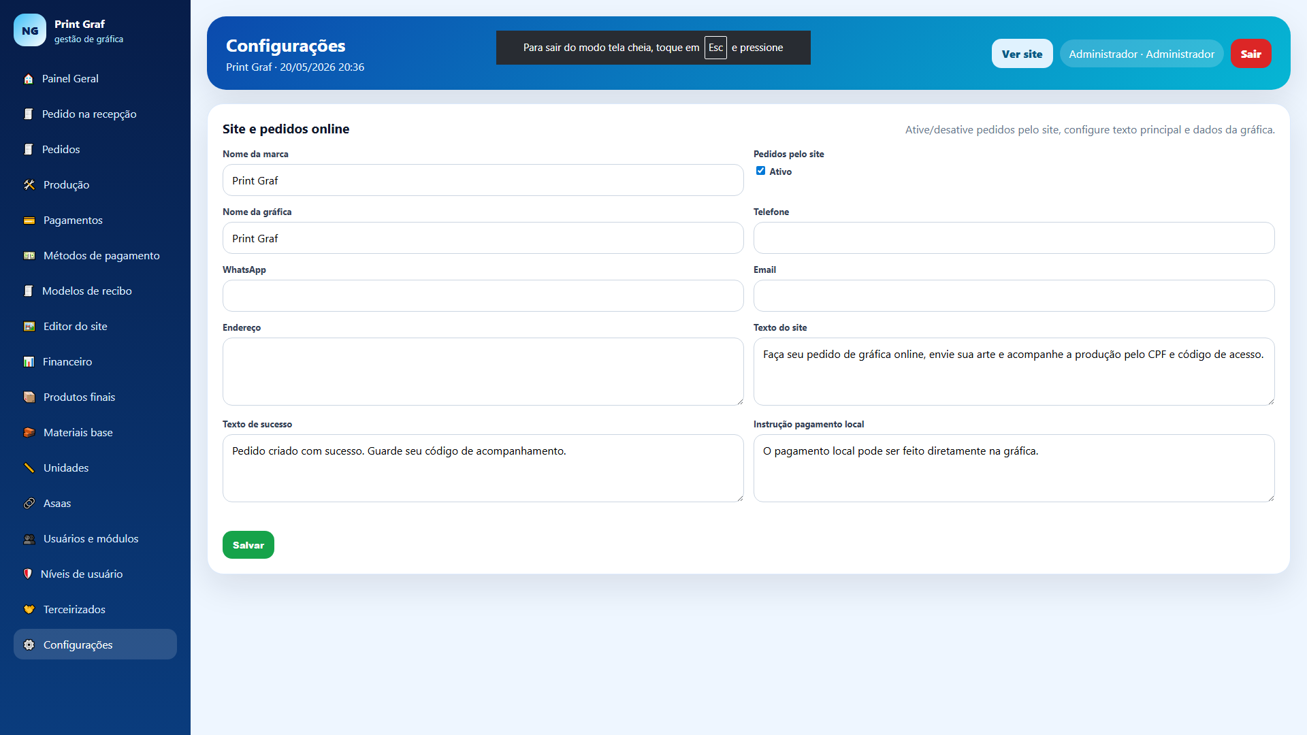Open Pagamentos in sidebar
Viewport: 1307px width, 735px height.
click(95, 220)
